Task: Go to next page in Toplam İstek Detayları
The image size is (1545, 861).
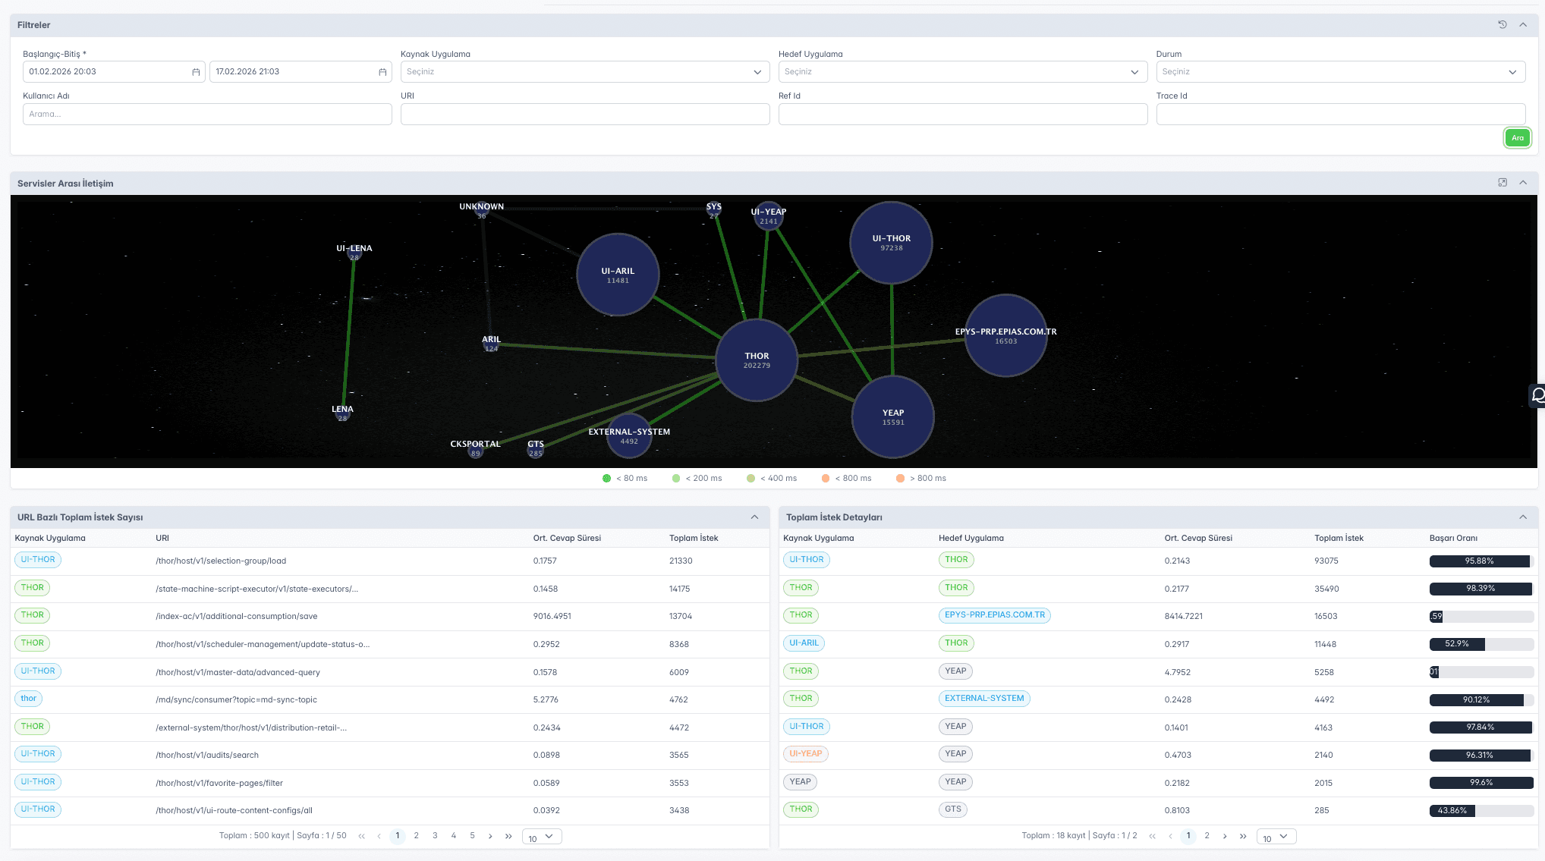Action: pos(1224,836)
